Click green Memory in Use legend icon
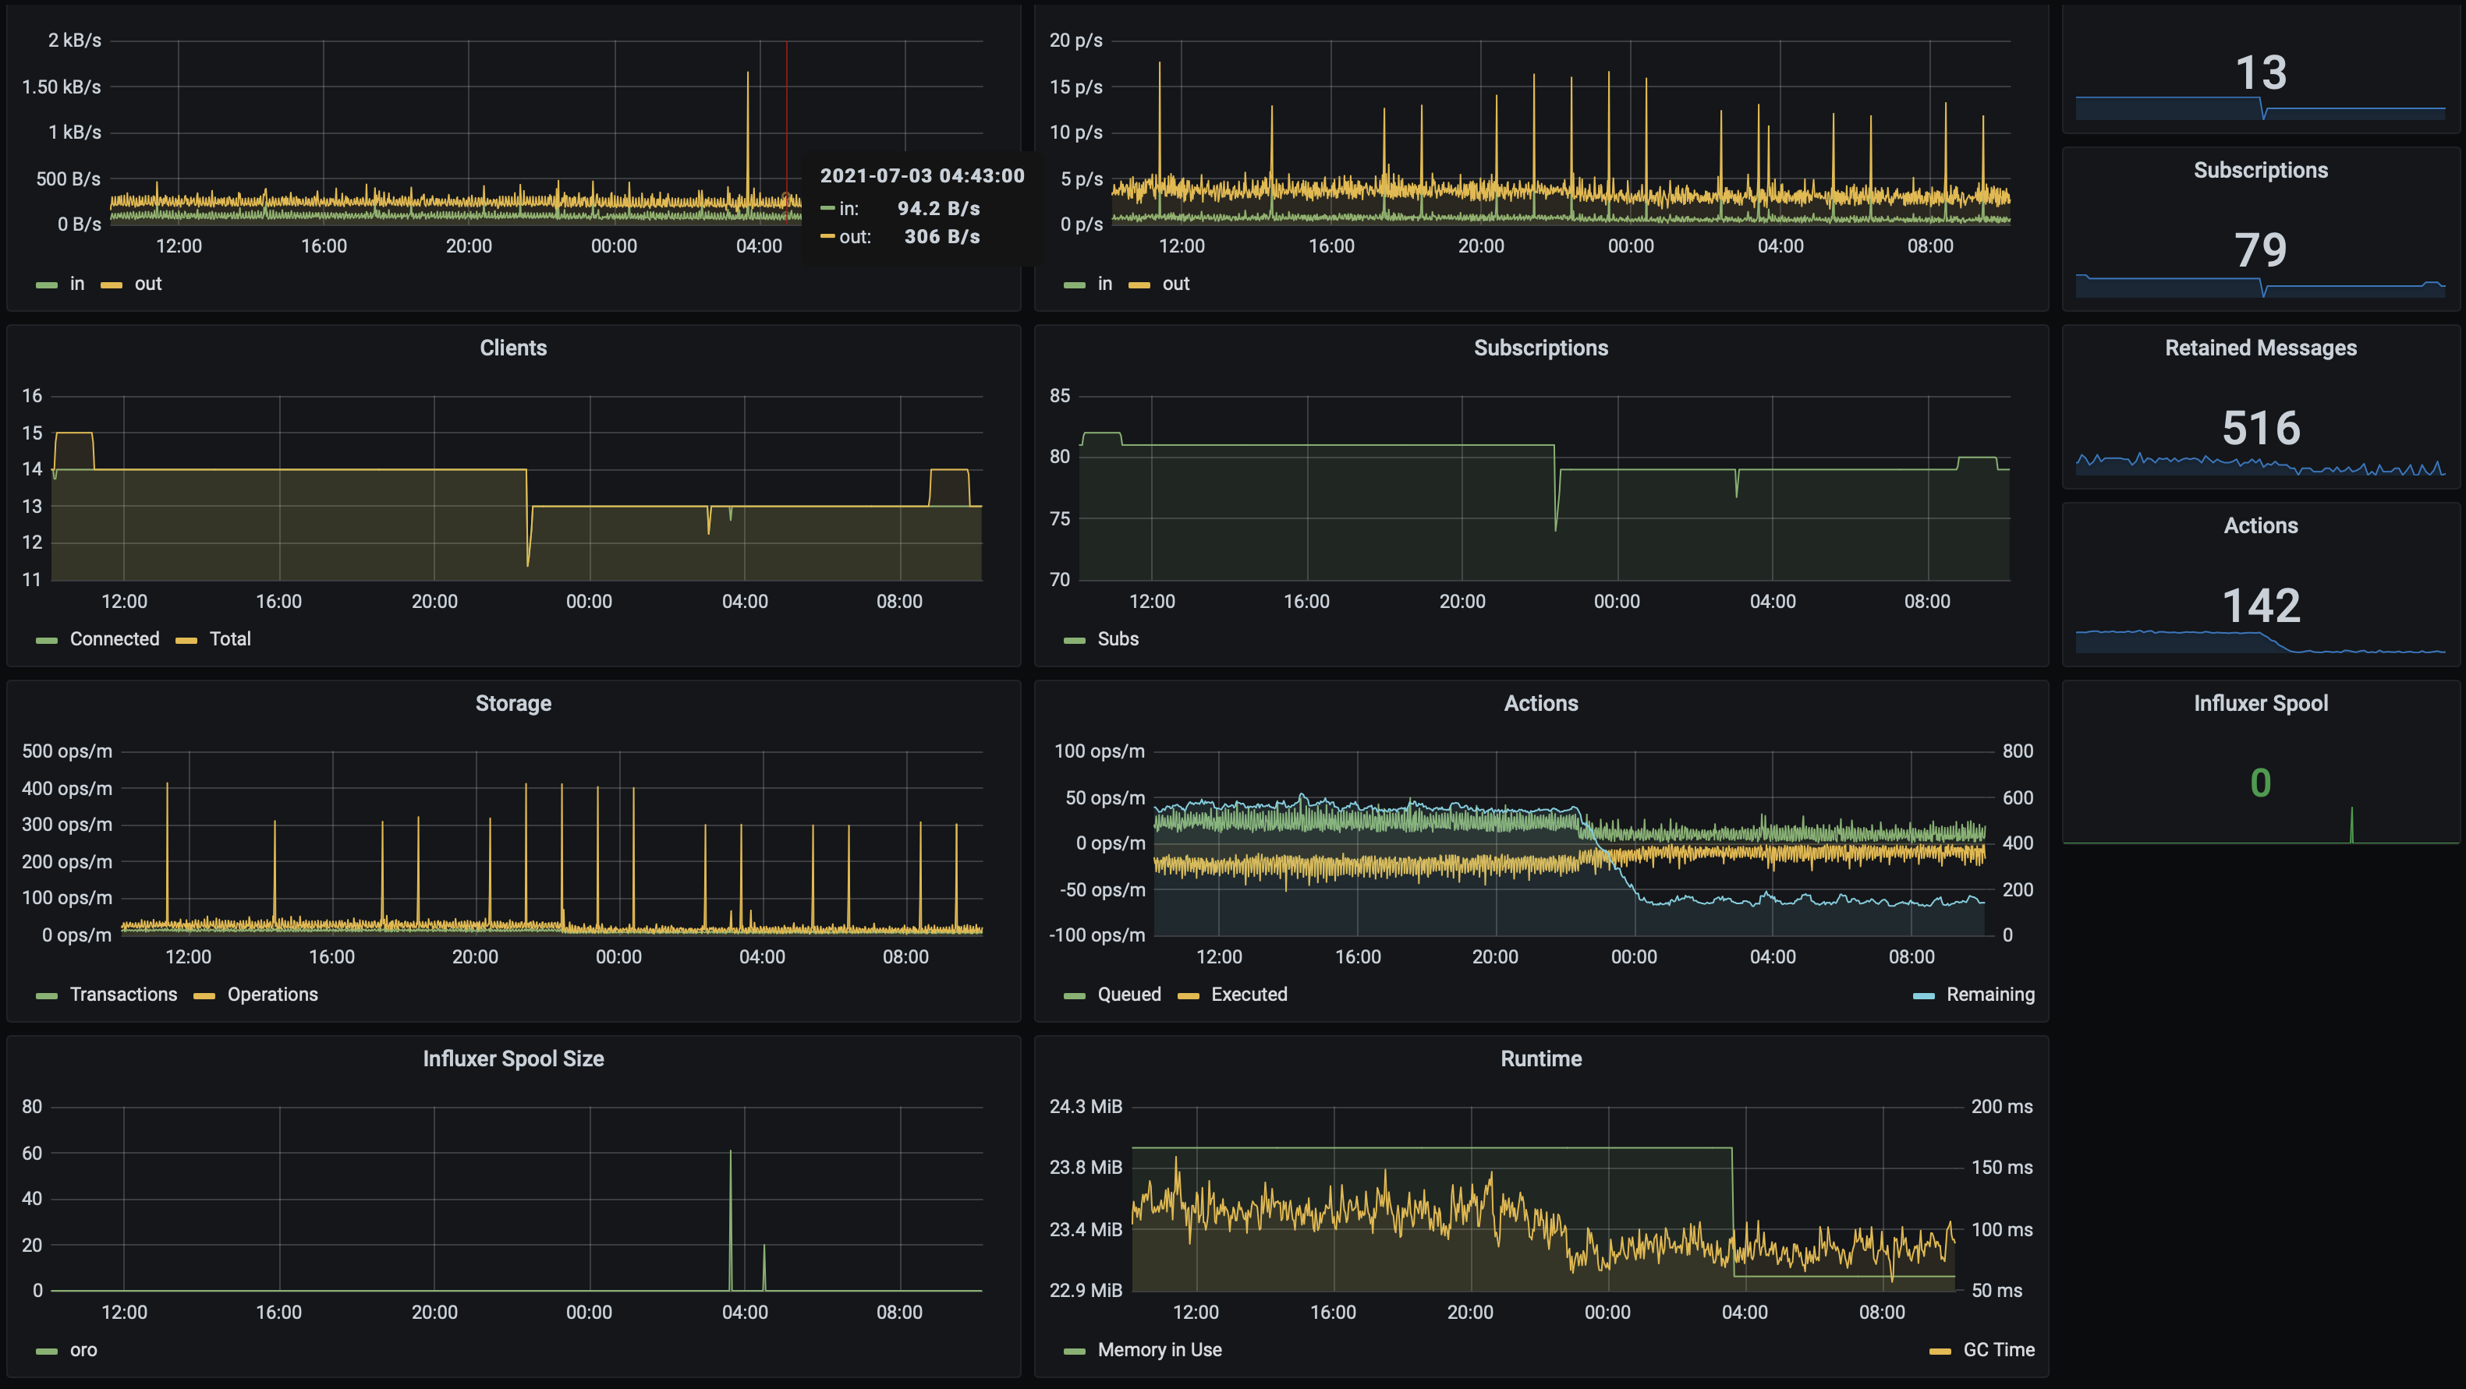Screen dimensions: 2466x1389 (x=1074, y=1351)
